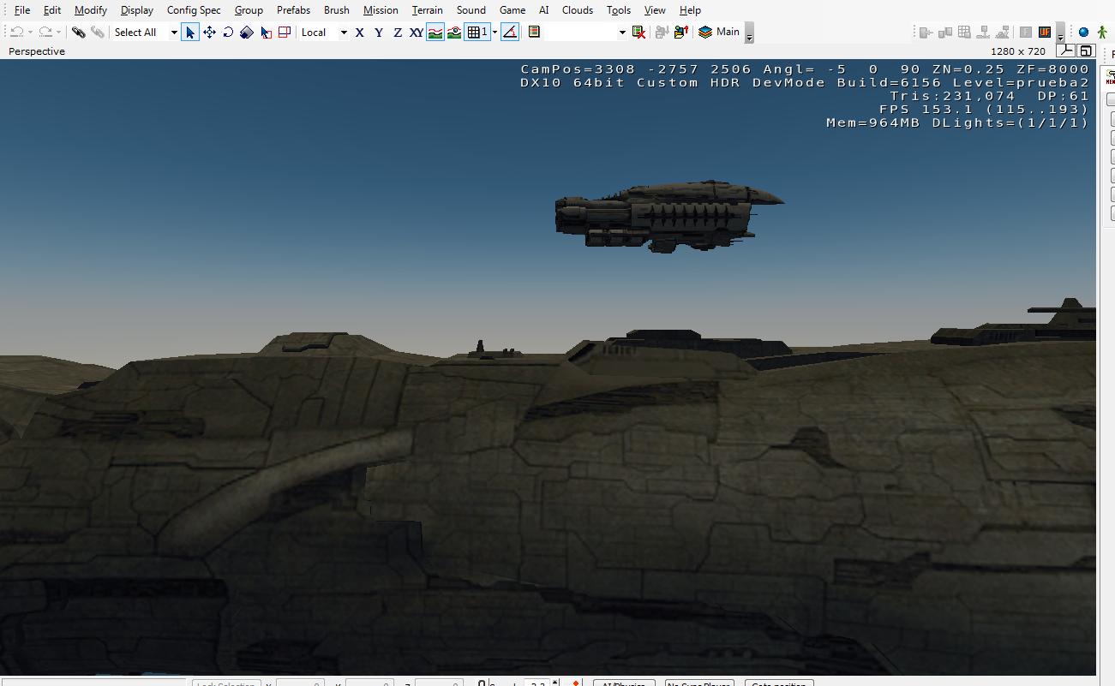The height and width of the screenshot is (686, 1115).
Task: Click the FPS 153.1 readout
Action: click(x=984, y=110)
